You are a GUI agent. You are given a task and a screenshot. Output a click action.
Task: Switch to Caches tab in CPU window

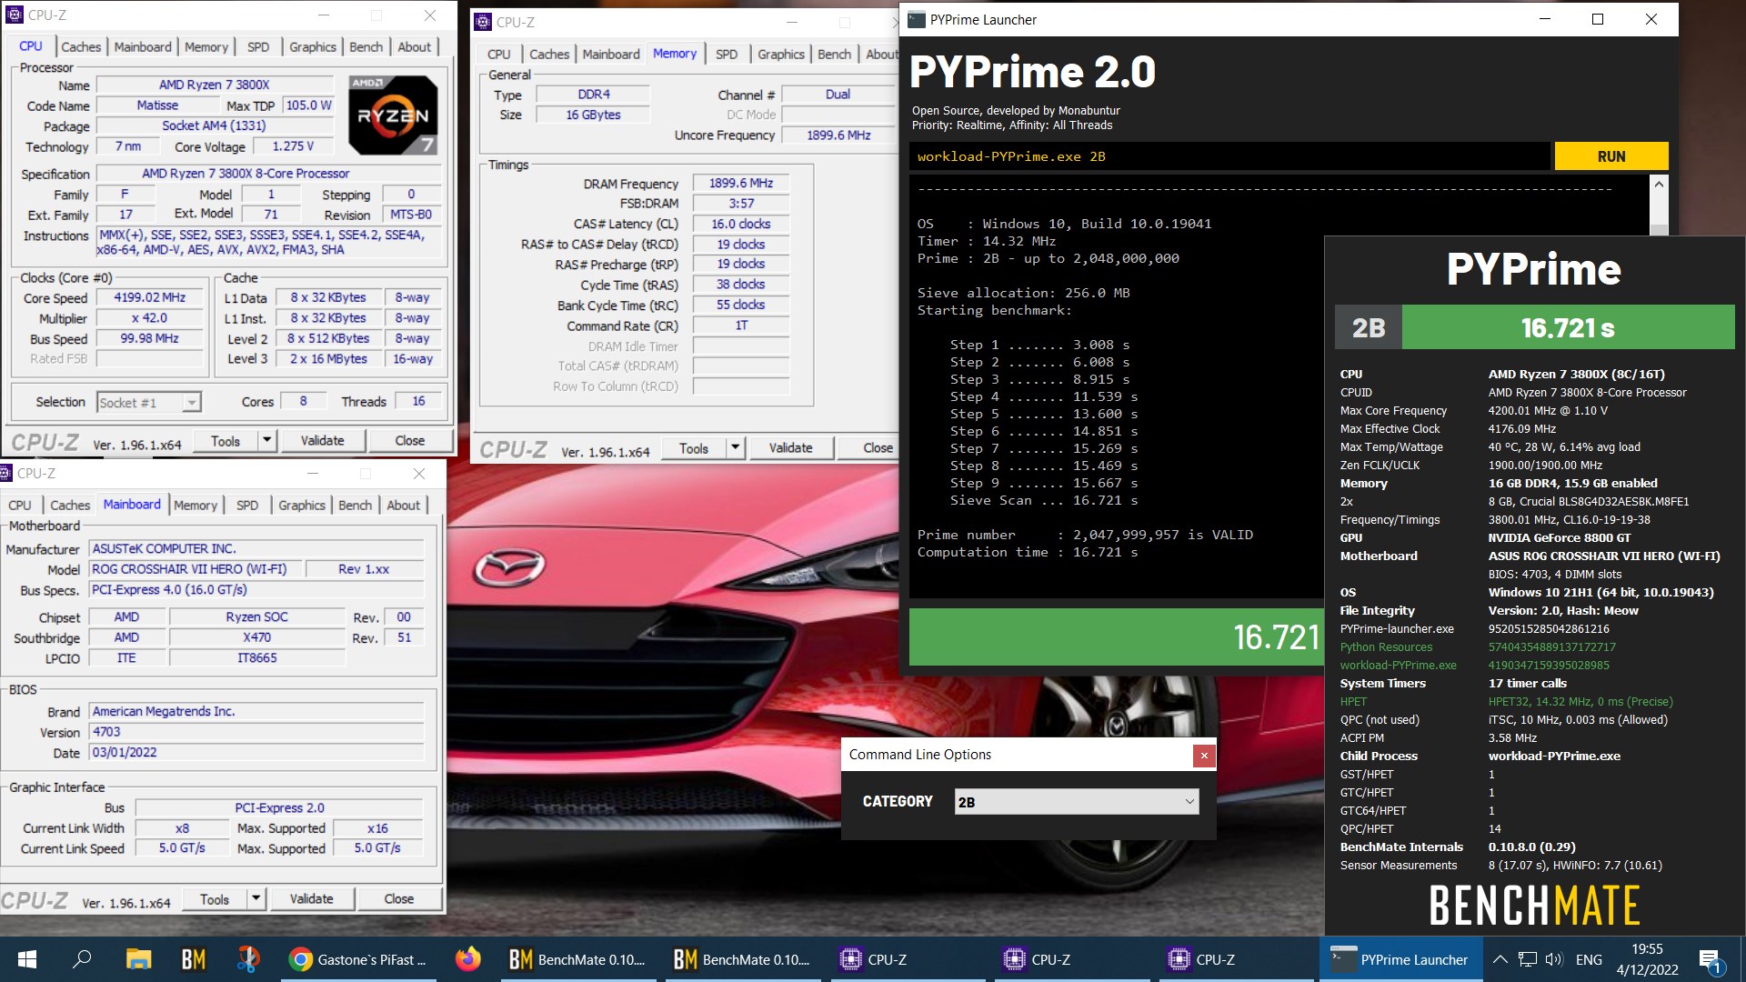point(81,47)
